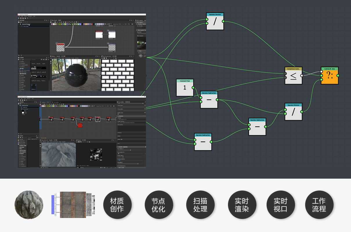Expand the New_Graph item in top Explorer
This screenshot has width=351, height=232.
click(20, 26)
